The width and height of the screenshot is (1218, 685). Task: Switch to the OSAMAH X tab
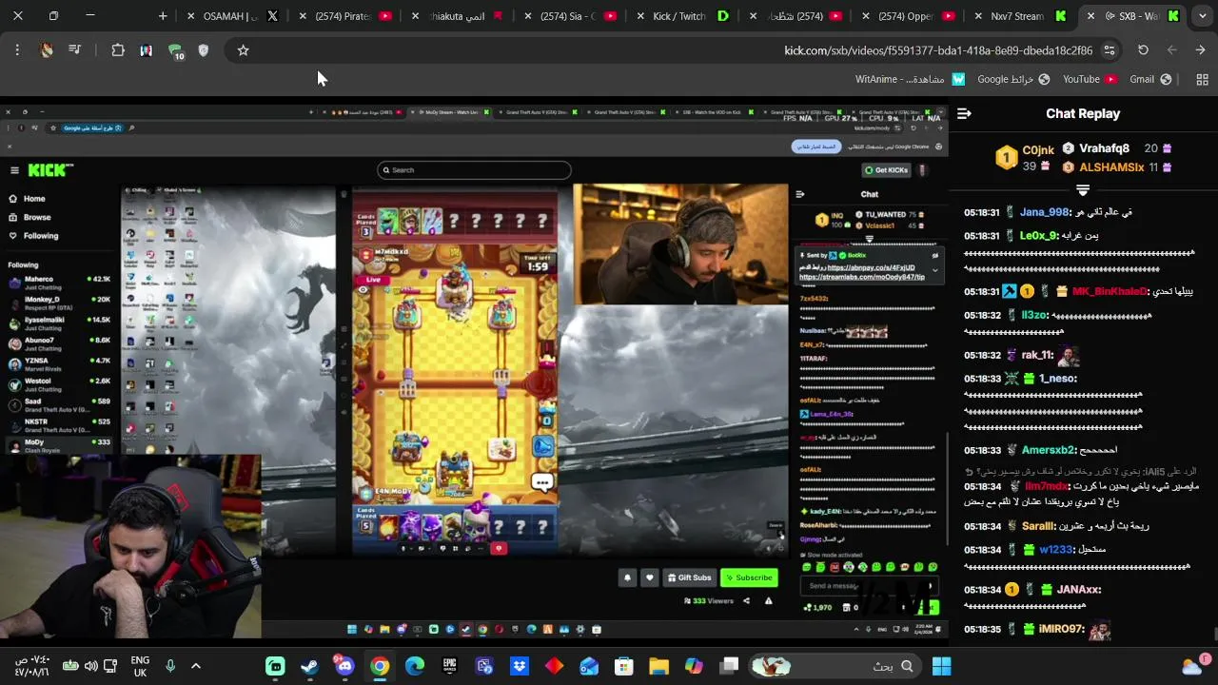[234, 16]
